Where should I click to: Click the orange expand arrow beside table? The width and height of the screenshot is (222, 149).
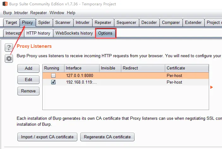[212, 87]
